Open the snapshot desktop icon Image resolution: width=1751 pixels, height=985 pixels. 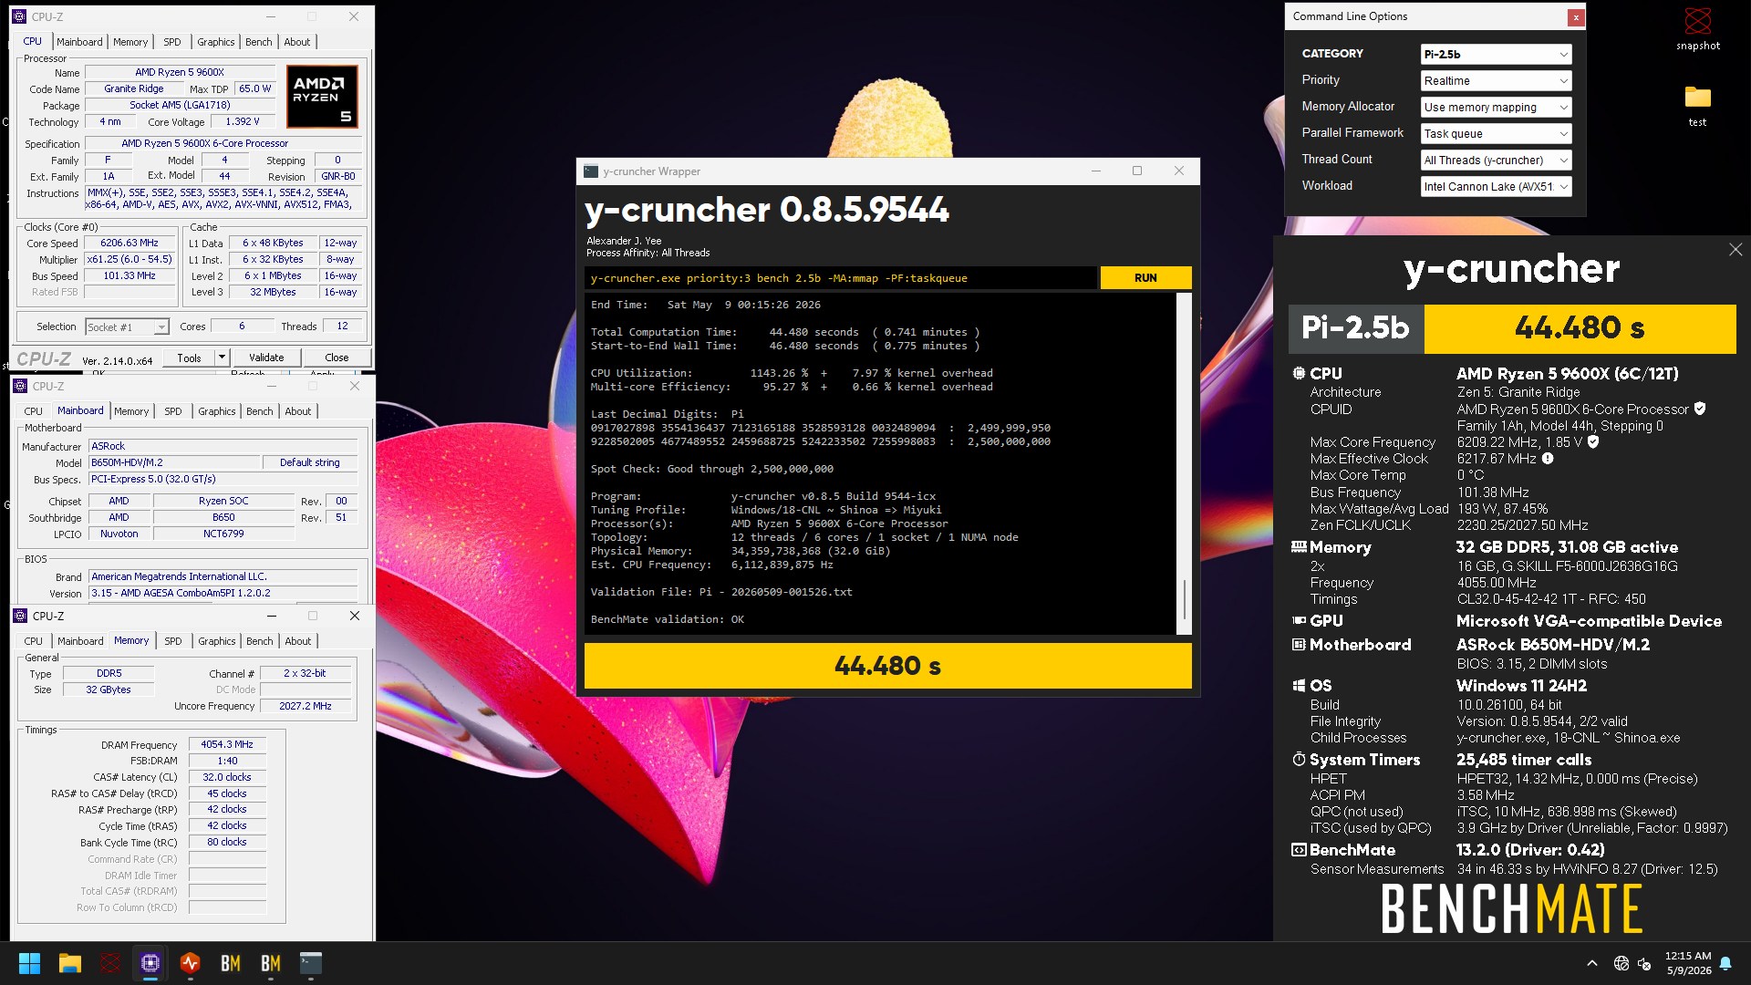point(1697,28)
